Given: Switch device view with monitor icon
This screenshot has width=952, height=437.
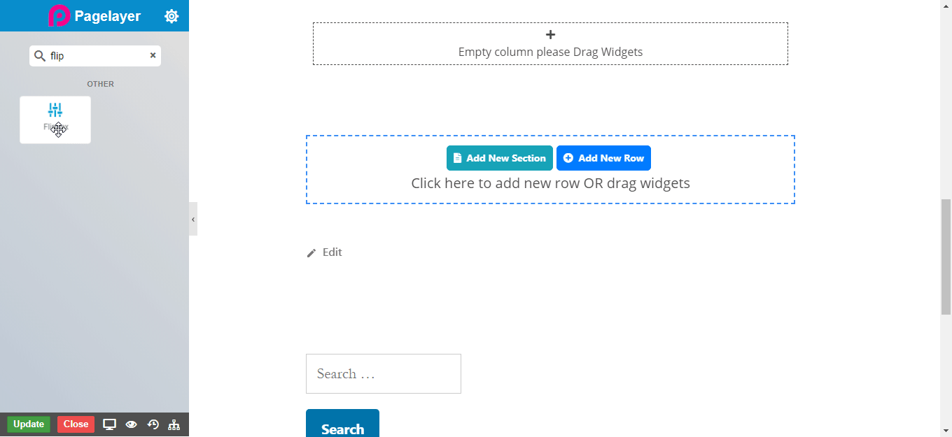Looking at the screenshot, I should click(109, 424).
